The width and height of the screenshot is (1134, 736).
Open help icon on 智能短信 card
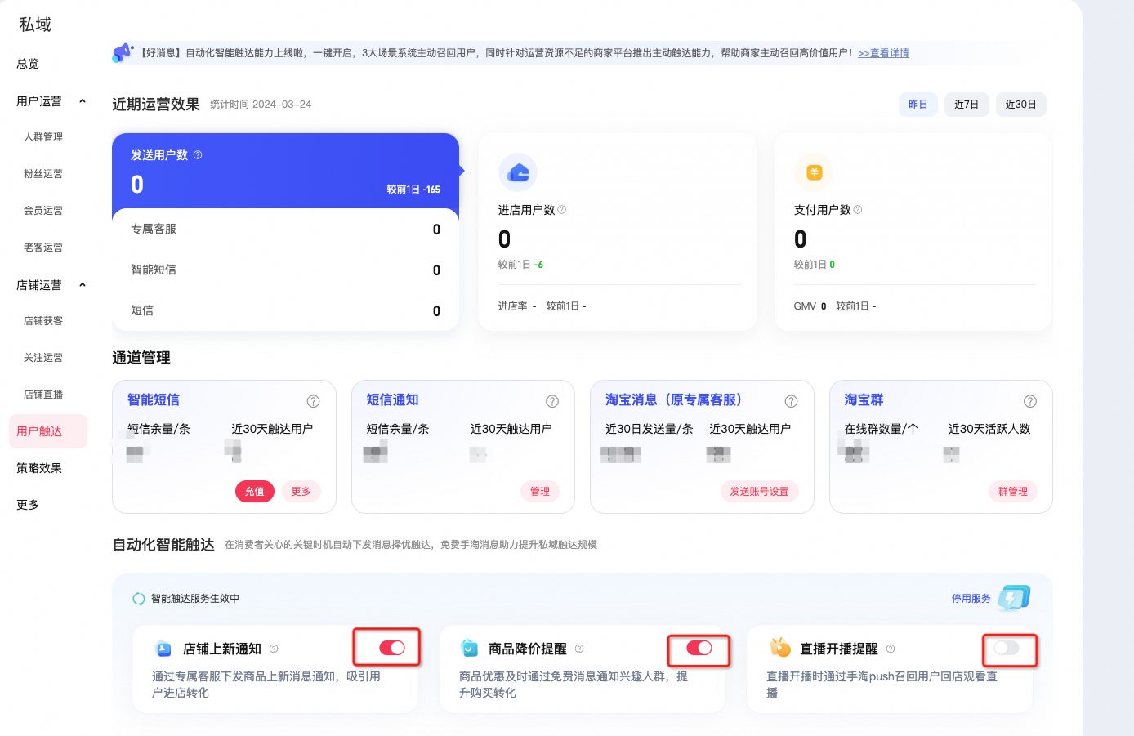coord(313,401)
